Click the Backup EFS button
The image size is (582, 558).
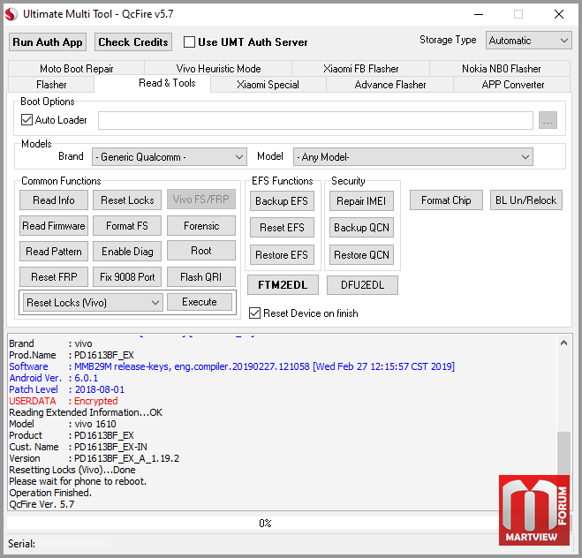[282, 201]
